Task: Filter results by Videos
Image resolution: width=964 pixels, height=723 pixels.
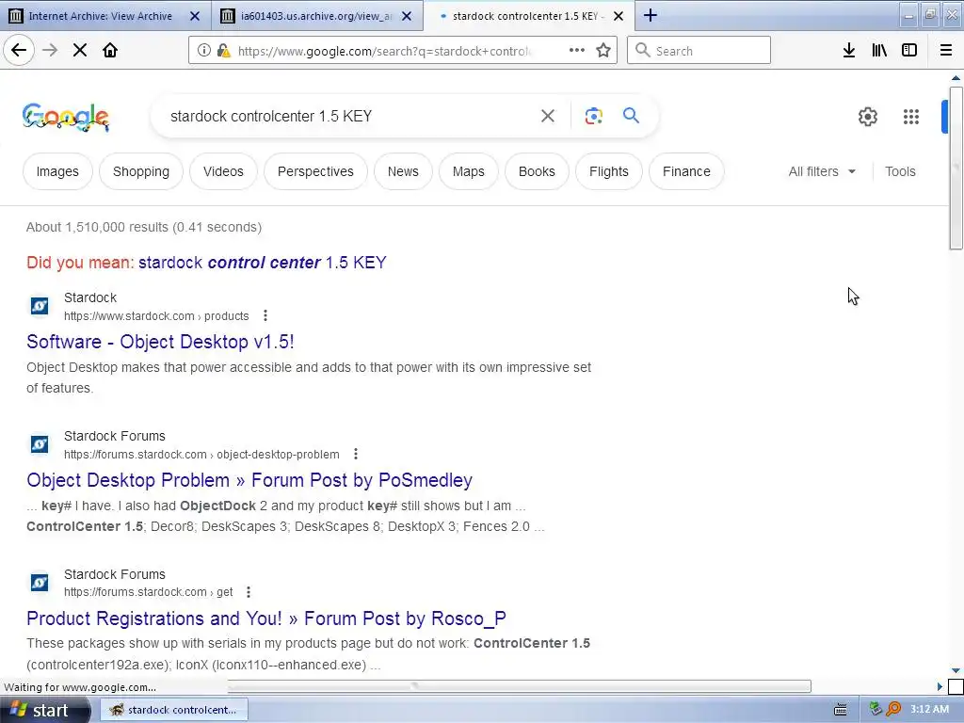Action: point(223,171)
